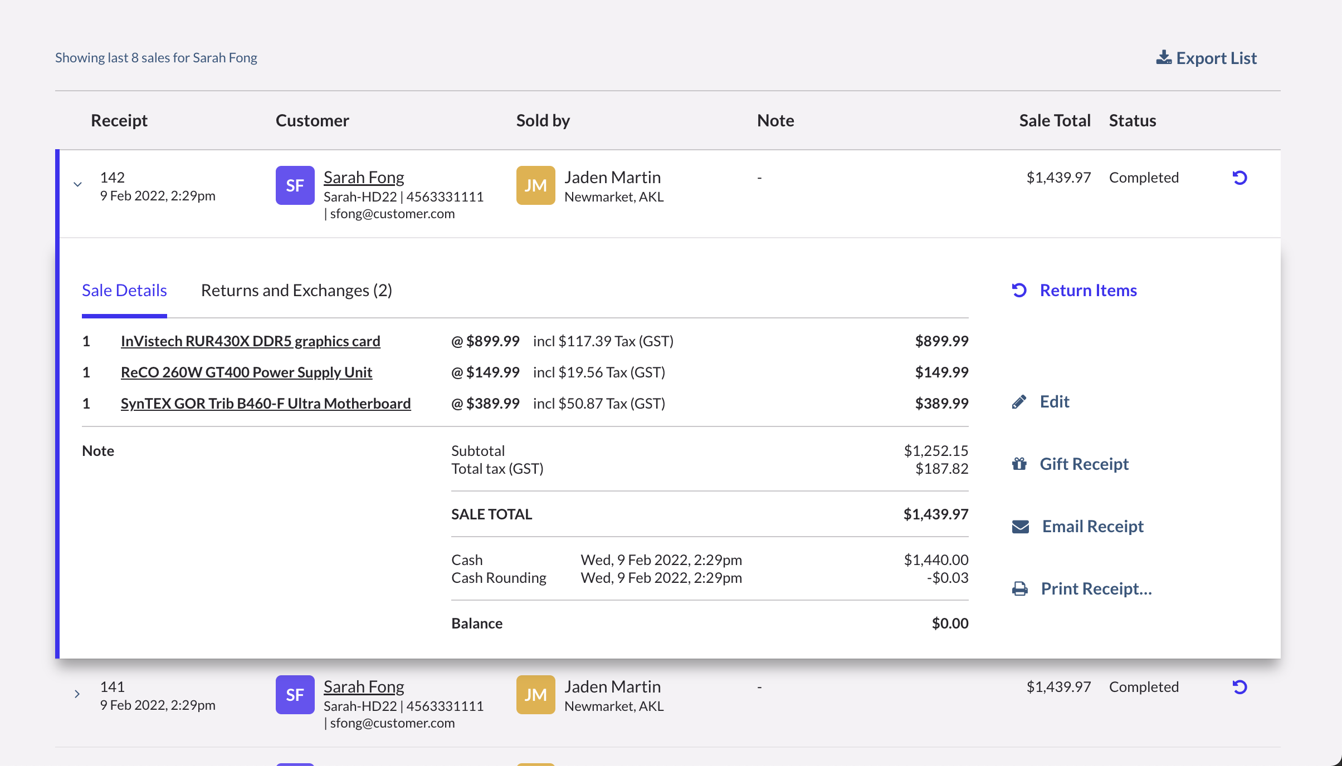Viewport: 1342px width, 766px height.
Task: Open SynTEX GOR Trib Motherboard link
Action: point(266,403)
